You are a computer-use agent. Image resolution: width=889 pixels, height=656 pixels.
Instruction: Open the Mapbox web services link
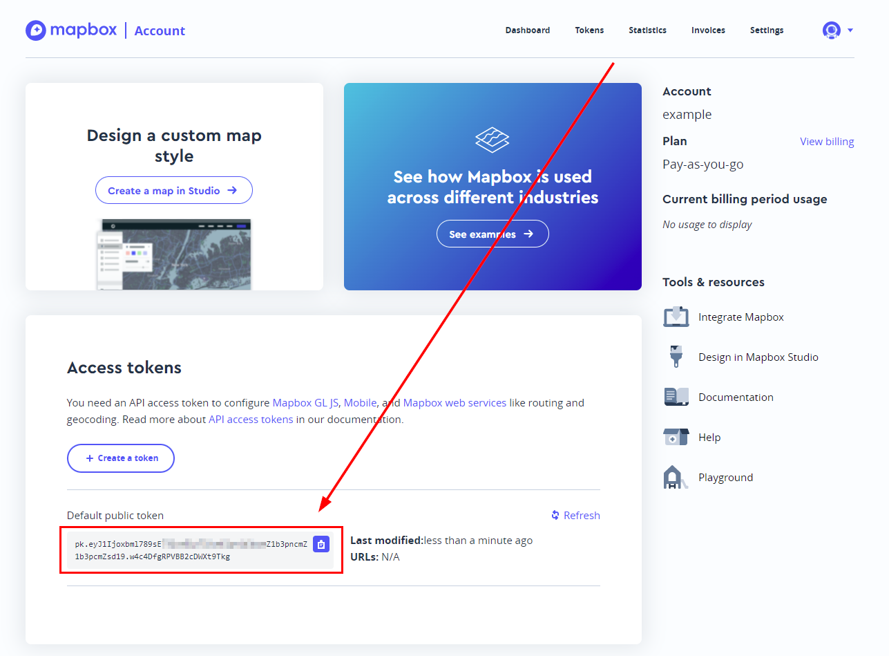click(x=455, y=402)
